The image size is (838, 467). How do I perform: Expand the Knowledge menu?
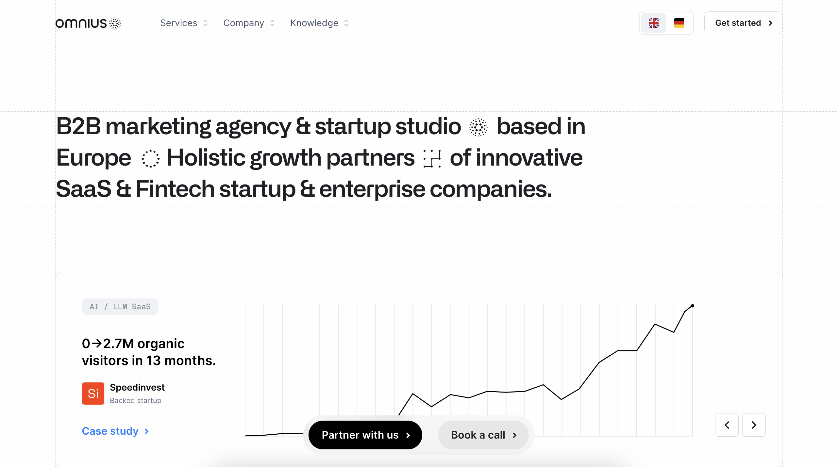[x=319, y=23]
